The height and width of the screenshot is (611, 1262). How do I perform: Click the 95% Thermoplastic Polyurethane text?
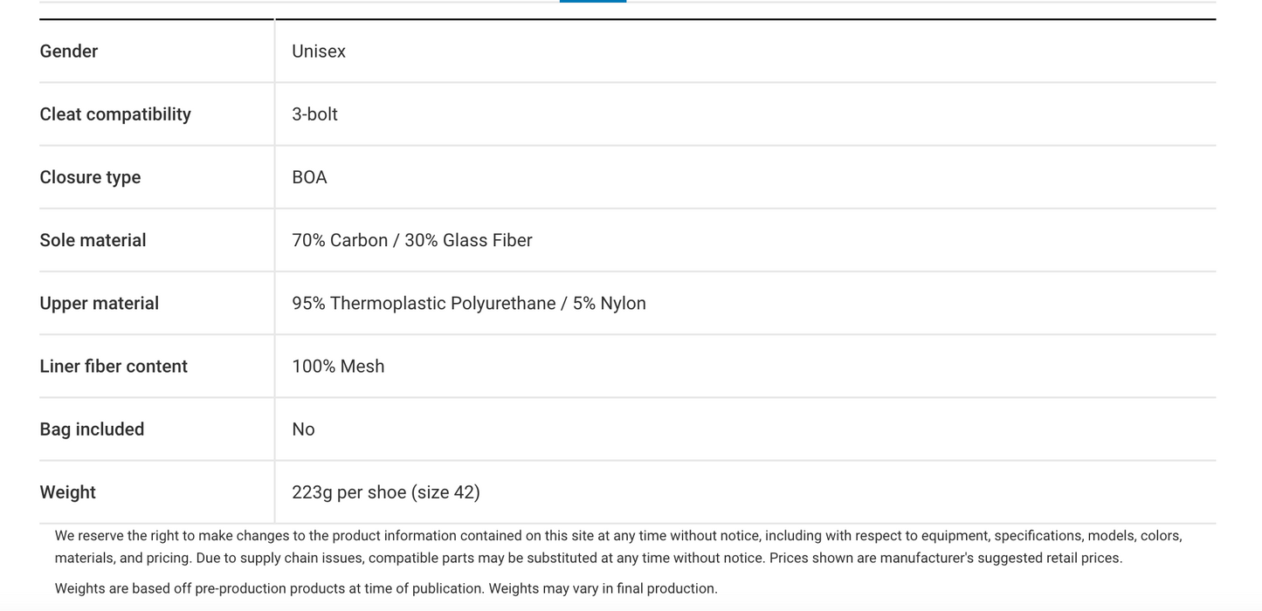[x=424, y=303]
